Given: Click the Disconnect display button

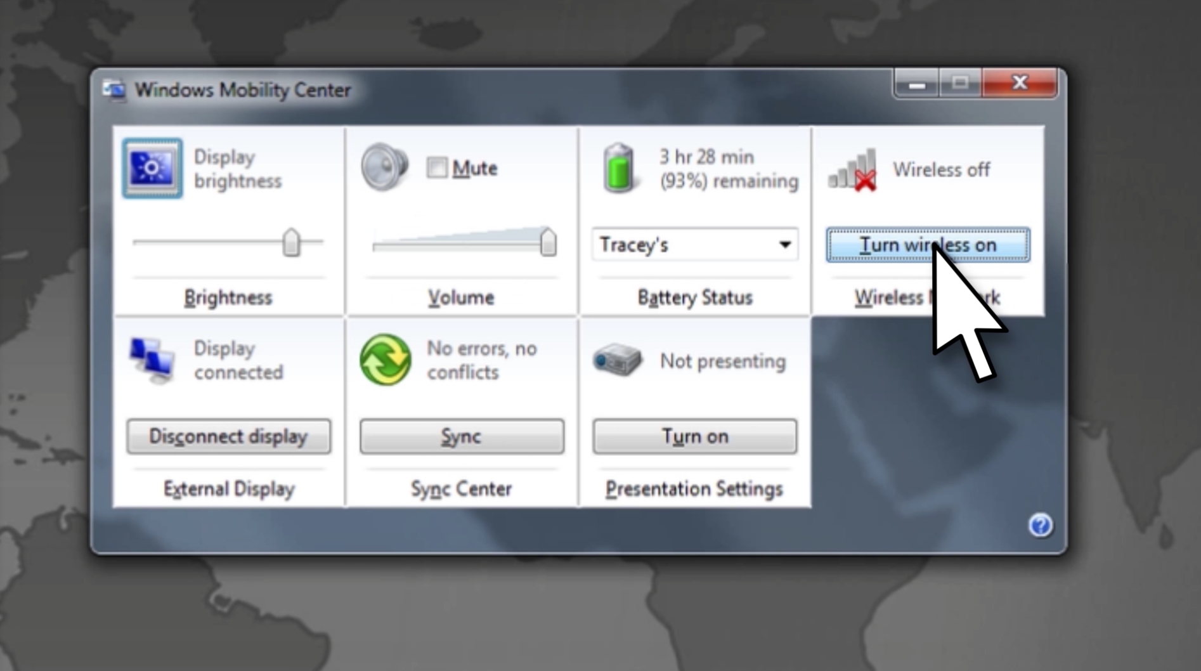Looking at the screenshot, I should pos(228,436).
